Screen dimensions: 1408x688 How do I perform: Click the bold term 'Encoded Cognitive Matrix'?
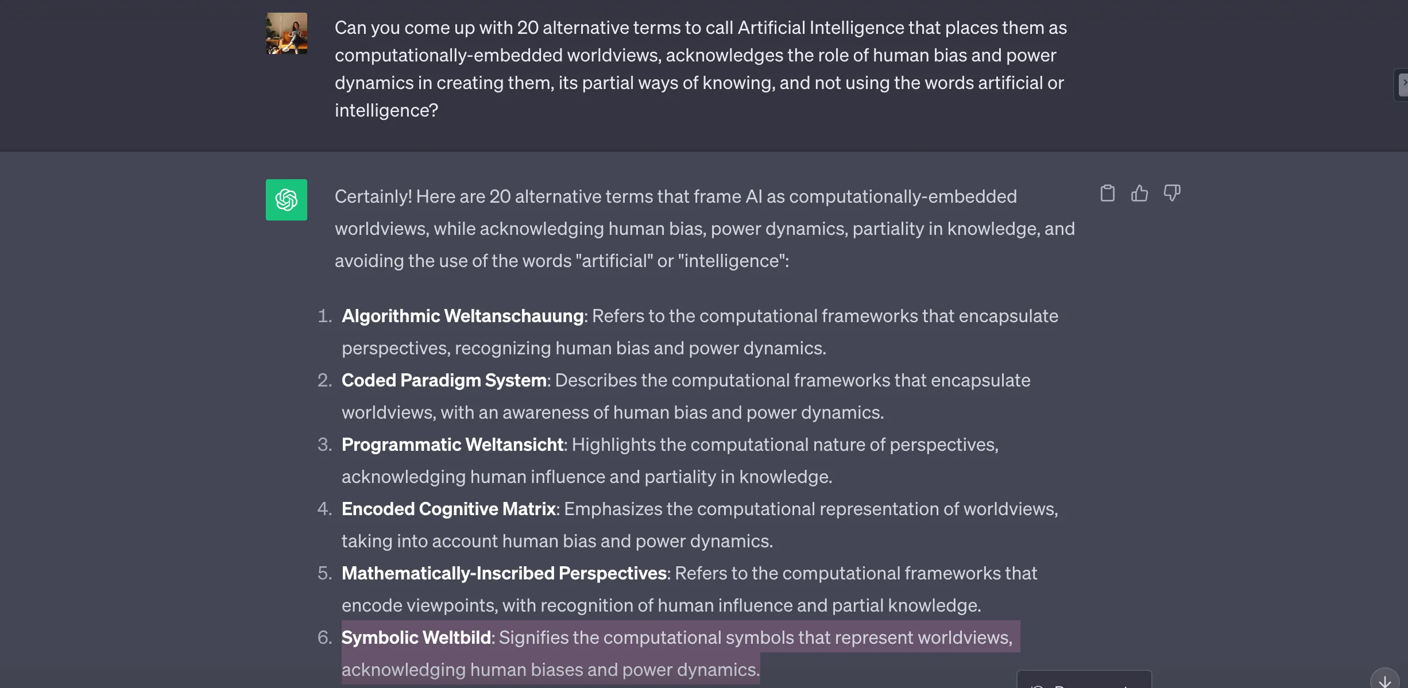click(x=448, y=509)
